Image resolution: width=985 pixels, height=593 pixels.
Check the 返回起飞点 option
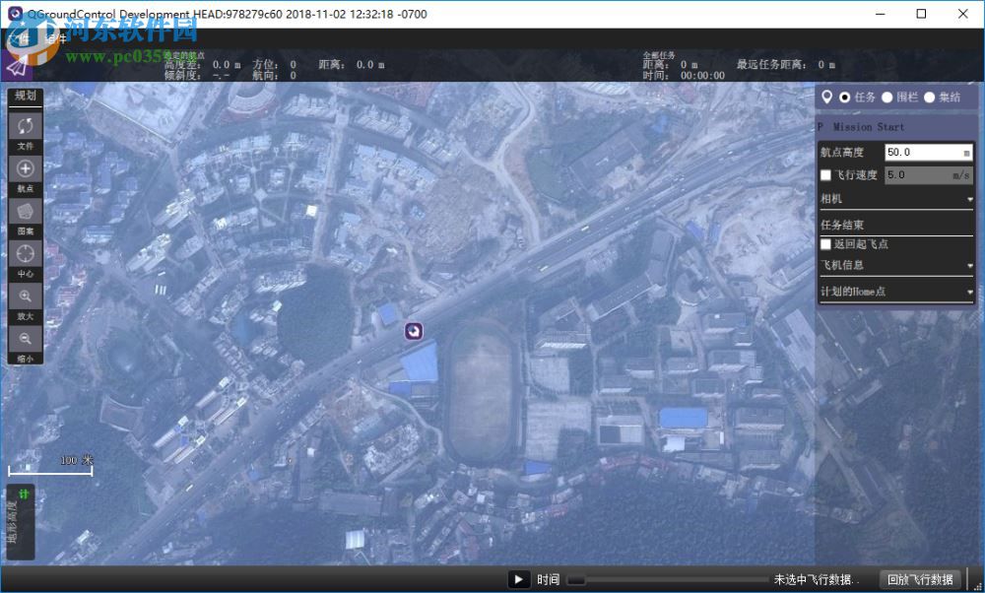pyautogui.click(x=825, y=243)
